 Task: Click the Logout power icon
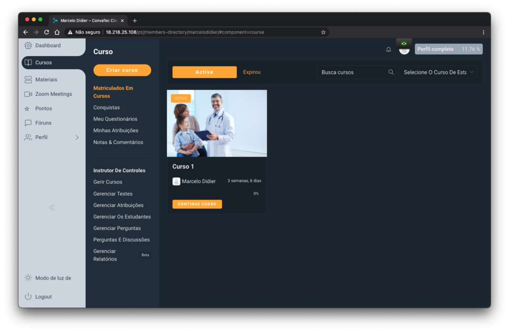27,296
